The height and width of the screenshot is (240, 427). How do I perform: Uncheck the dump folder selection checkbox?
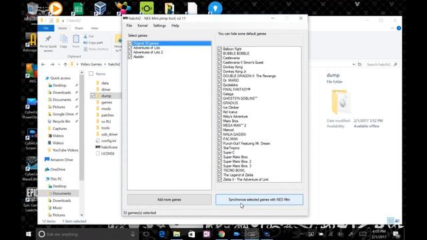93,96
